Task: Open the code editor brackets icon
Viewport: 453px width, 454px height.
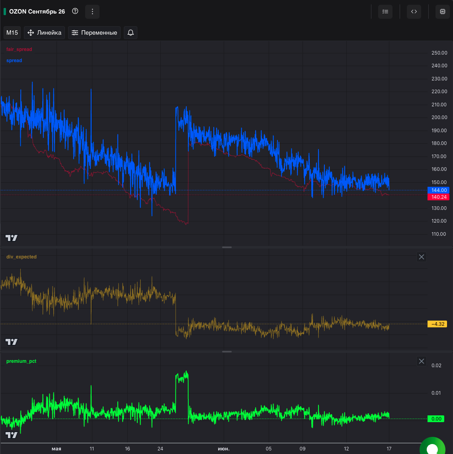Action: click(x=414, y=12)
